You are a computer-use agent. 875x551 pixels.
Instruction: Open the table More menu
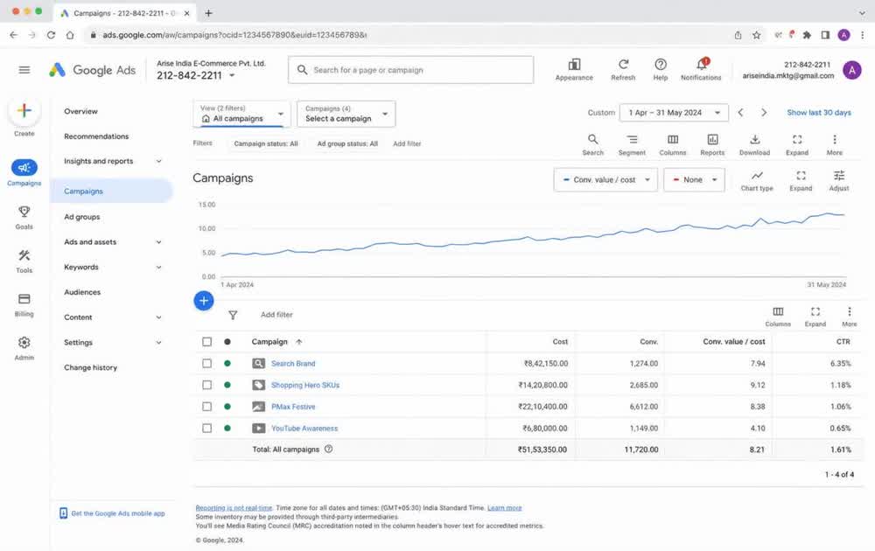(850, 311)
